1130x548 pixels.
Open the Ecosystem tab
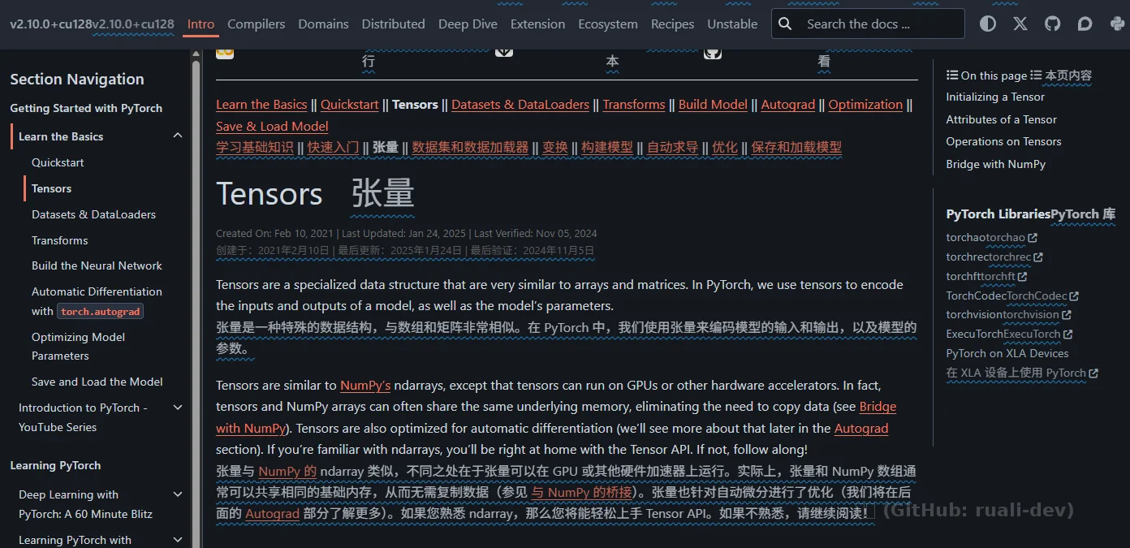coord(608,24)
